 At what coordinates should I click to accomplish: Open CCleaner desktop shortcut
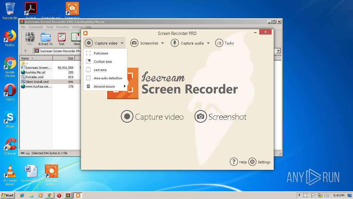pyautogui.click(x=10, y=146)
